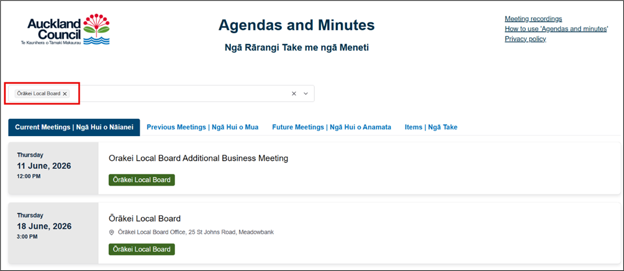Viewport: 624px width, 271px height.
Task: Open the Meeting recordings link
Action: [x=533, y=19]
